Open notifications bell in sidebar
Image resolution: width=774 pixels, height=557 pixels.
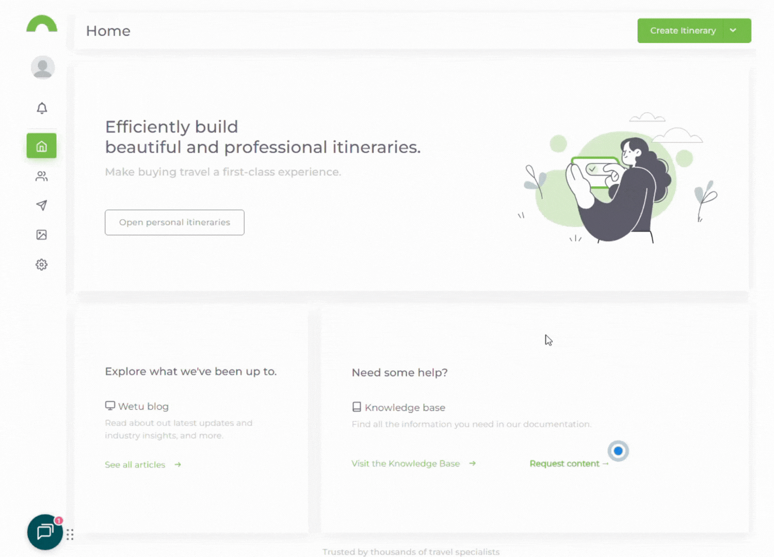(42, 108)
